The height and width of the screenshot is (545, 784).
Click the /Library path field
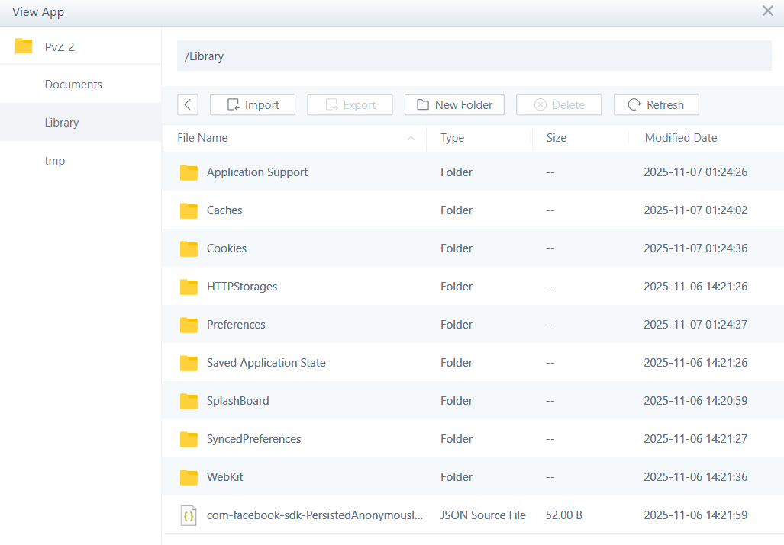tap(474, 56)
